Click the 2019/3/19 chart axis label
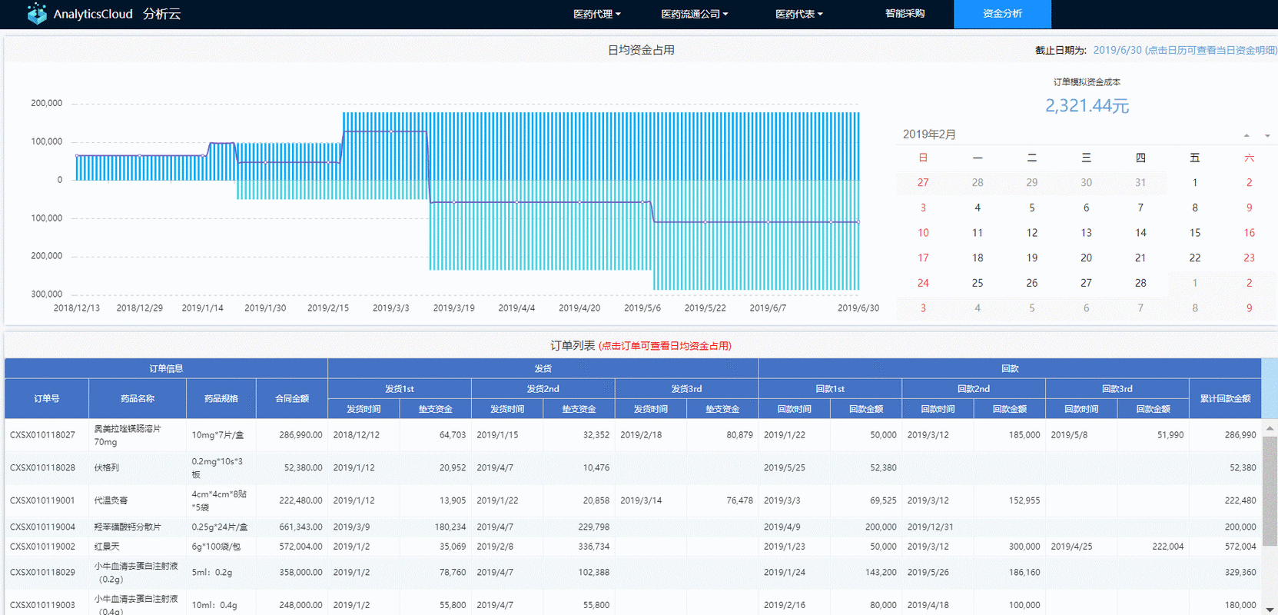This screenshot has width=1278, height=615. pos(453,307)
